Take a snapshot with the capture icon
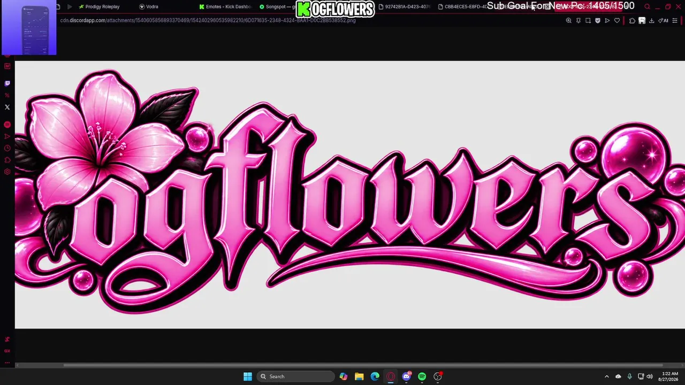Viewport: 685px width, 385px height. (x=588, y=20)
